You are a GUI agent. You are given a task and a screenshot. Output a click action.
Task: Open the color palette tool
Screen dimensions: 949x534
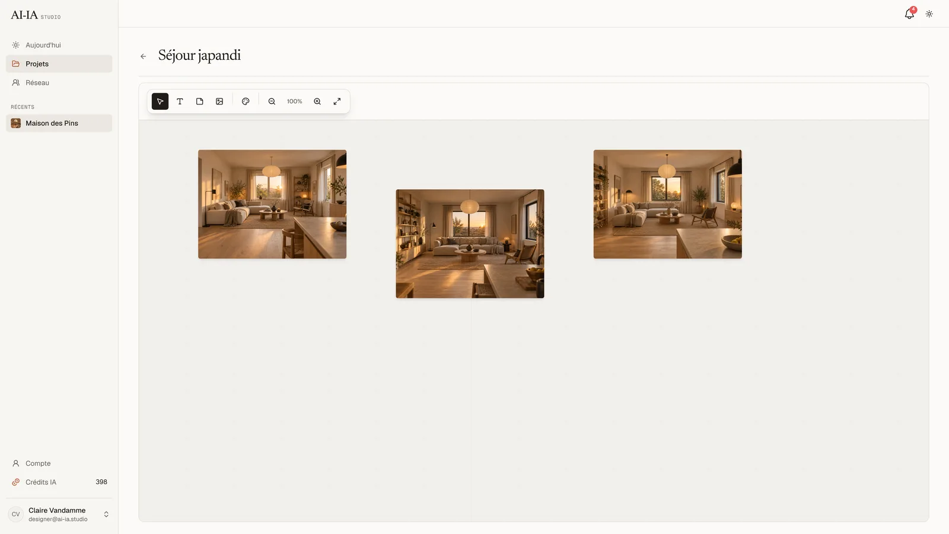click(246, 101)
